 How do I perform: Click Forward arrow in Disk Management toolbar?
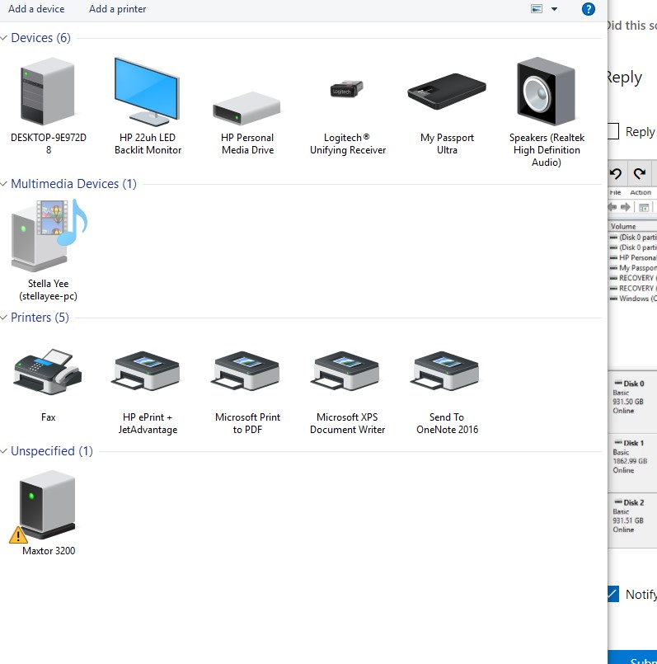pos(625,207)
